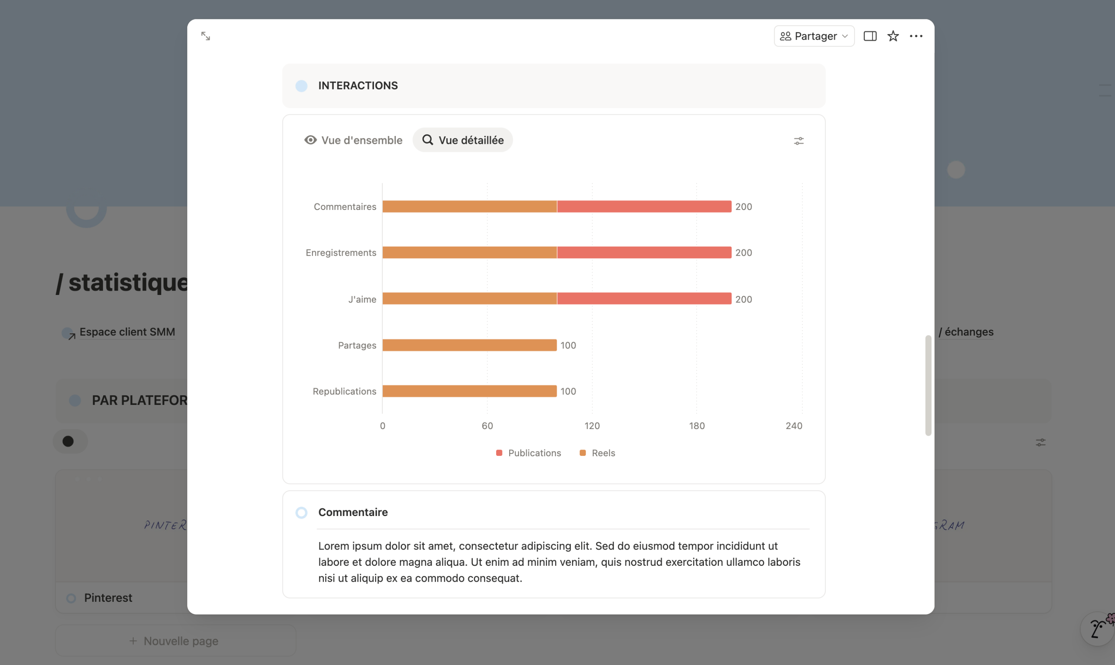Open background gallery settings sliders icon

point(1041,443)
